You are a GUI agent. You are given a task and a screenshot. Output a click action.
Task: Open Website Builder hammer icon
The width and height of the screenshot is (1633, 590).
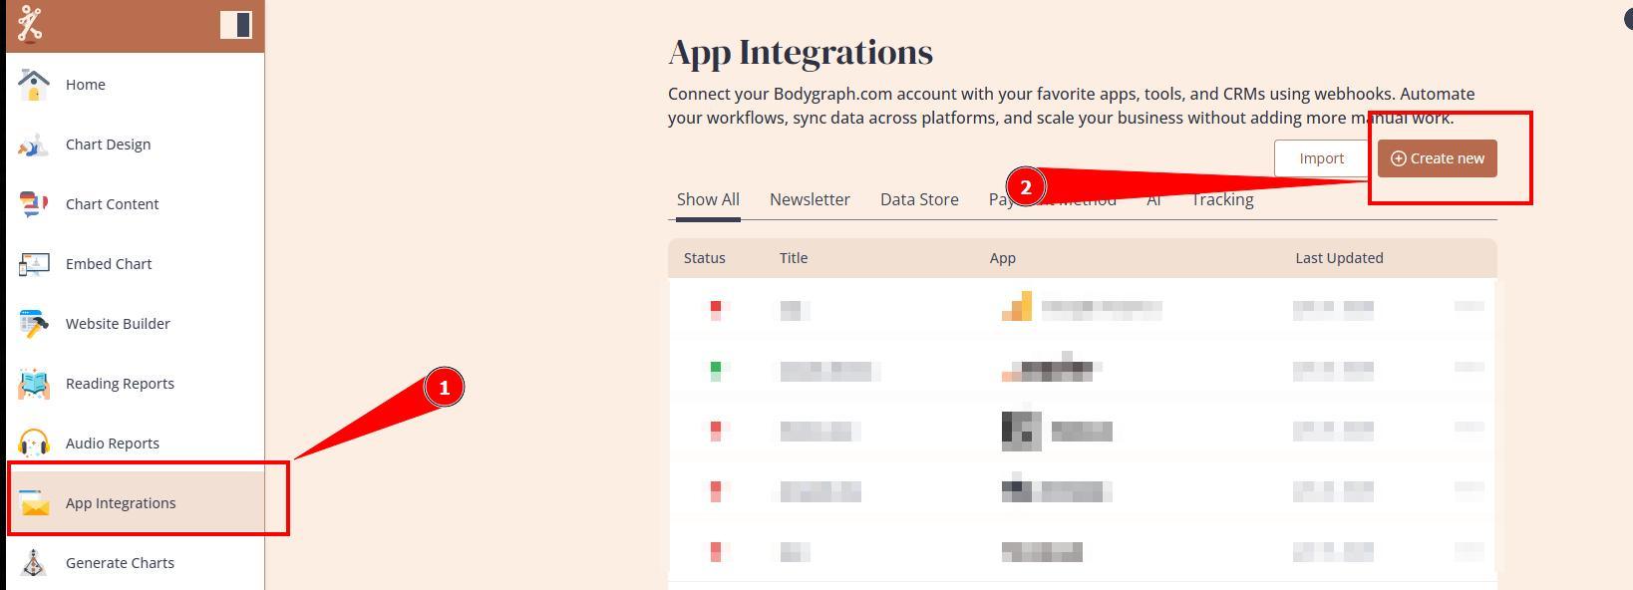34,324
